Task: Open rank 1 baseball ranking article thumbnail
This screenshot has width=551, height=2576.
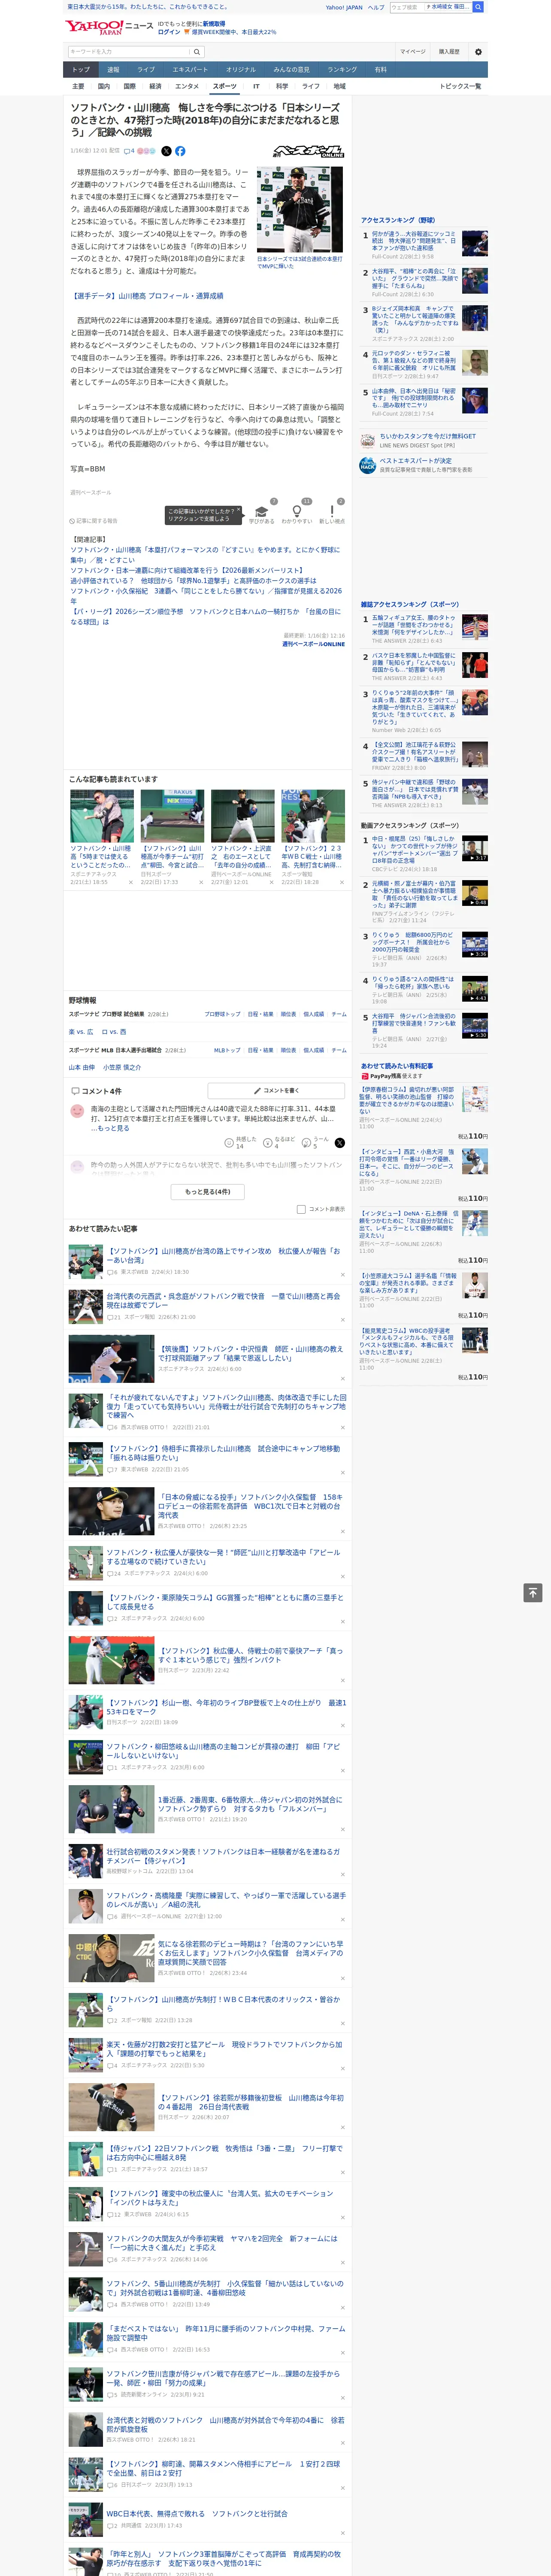Action: point(475,243)
